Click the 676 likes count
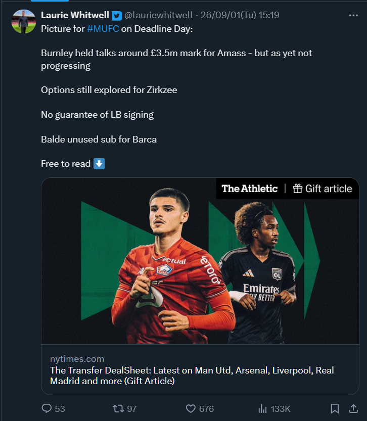367x421 pixels. (206, 409)
